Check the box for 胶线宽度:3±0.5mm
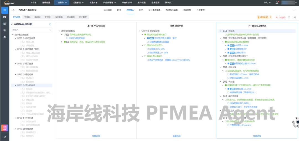The image size is (299, 141). (x=228, y=74)
